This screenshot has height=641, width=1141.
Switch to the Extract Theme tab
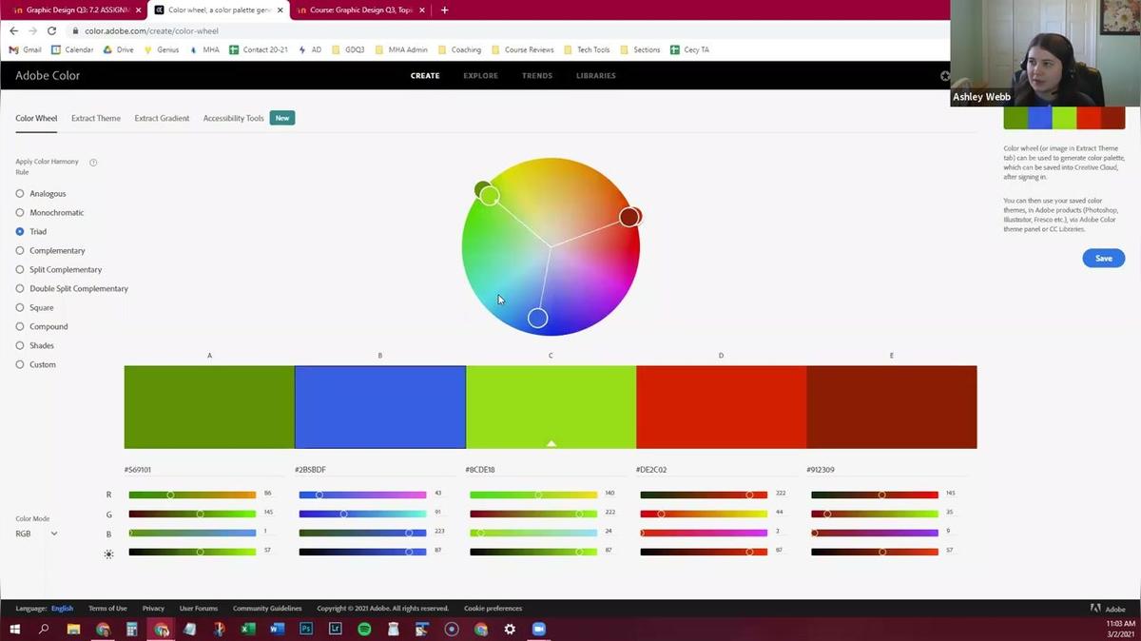pyautogui.click(x=96, y=119)
